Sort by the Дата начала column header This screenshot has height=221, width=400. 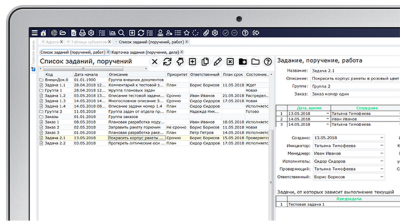click(x=90, y=74)
